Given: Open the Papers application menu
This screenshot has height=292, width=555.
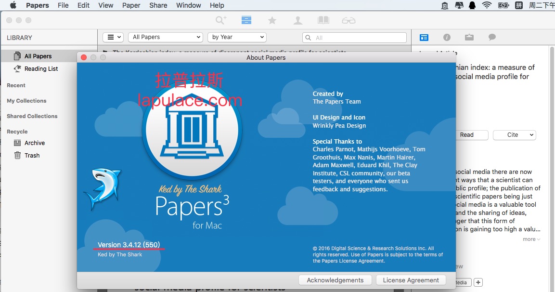Looking at the screenshot, I should 38,5.
